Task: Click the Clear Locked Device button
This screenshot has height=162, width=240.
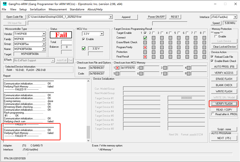Action: [224, 47]
